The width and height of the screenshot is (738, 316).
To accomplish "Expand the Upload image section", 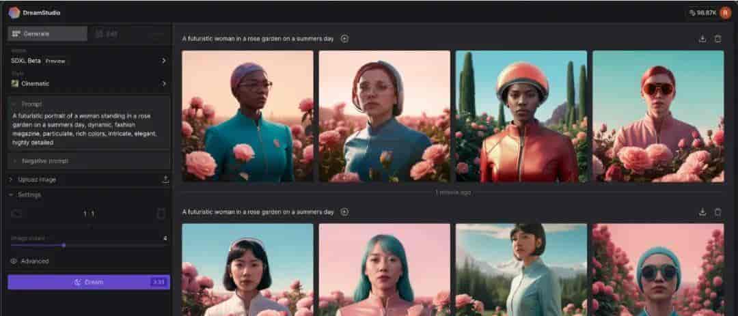I will (33, 179).
